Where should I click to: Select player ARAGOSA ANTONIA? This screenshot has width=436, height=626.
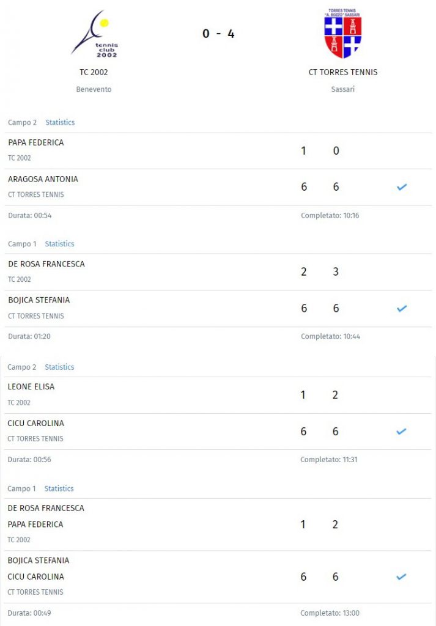43,179
